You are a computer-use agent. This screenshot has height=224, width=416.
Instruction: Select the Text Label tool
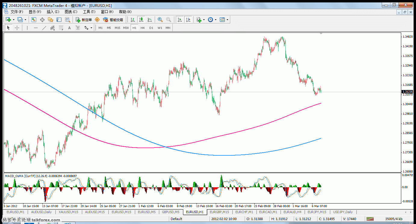78,28
